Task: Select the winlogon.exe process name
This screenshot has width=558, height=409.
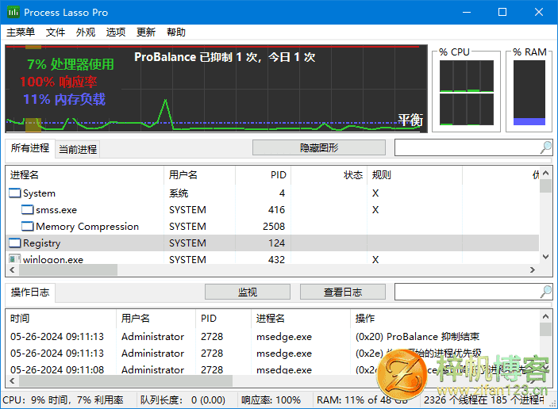Action: coord(53,259)
